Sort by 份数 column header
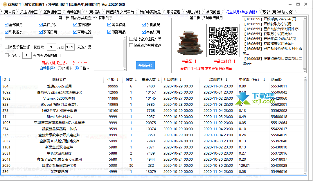 pyautogui.click(x=131, y=80)
